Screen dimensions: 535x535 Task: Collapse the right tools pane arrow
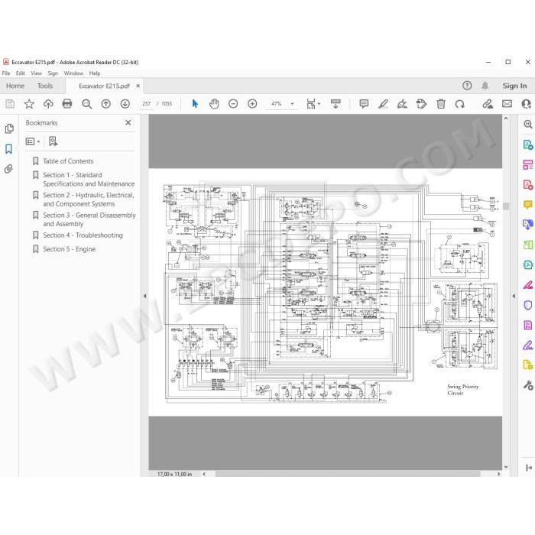tap(514, 296)
